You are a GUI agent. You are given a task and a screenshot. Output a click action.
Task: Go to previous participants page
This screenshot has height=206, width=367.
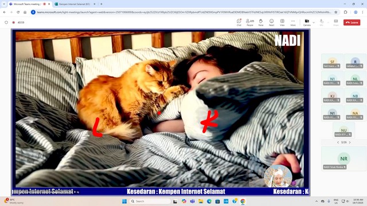338,142
